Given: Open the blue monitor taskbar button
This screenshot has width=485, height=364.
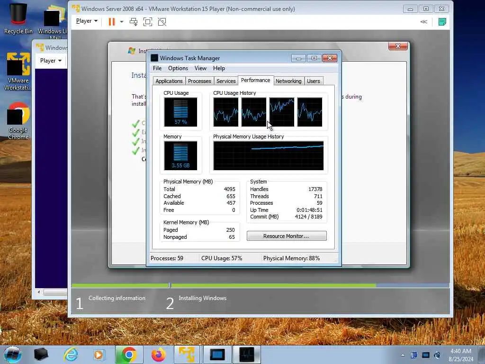Looking at the screenshot, I should [x=217, y=355].
